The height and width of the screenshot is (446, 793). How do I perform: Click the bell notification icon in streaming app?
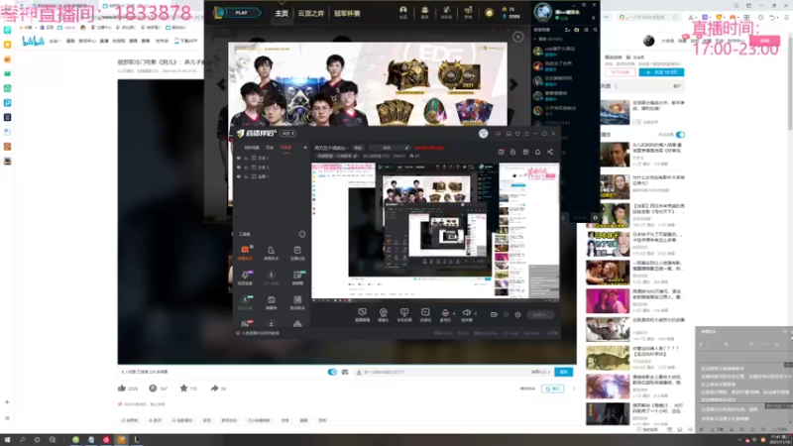[x=537, y=152]
